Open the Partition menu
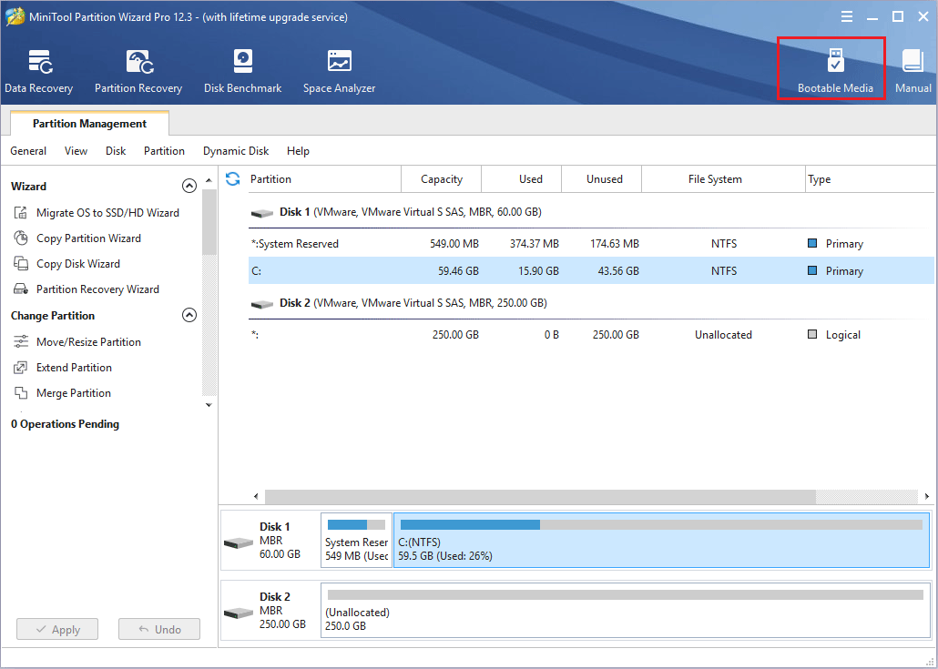Image resolution: width=938 pixels, height=669 pixels. tap(164, 151)
